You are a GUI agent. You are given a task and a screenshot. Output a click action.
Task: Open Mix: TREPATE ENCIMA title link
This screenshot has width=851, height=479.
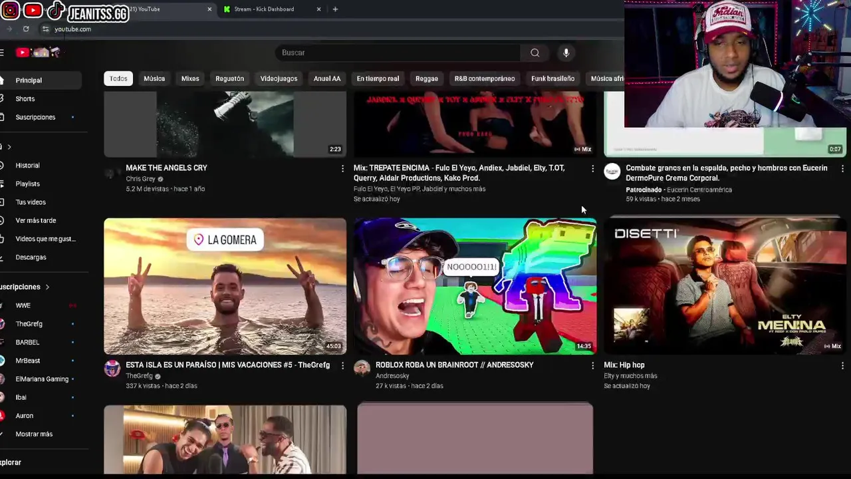459,173
